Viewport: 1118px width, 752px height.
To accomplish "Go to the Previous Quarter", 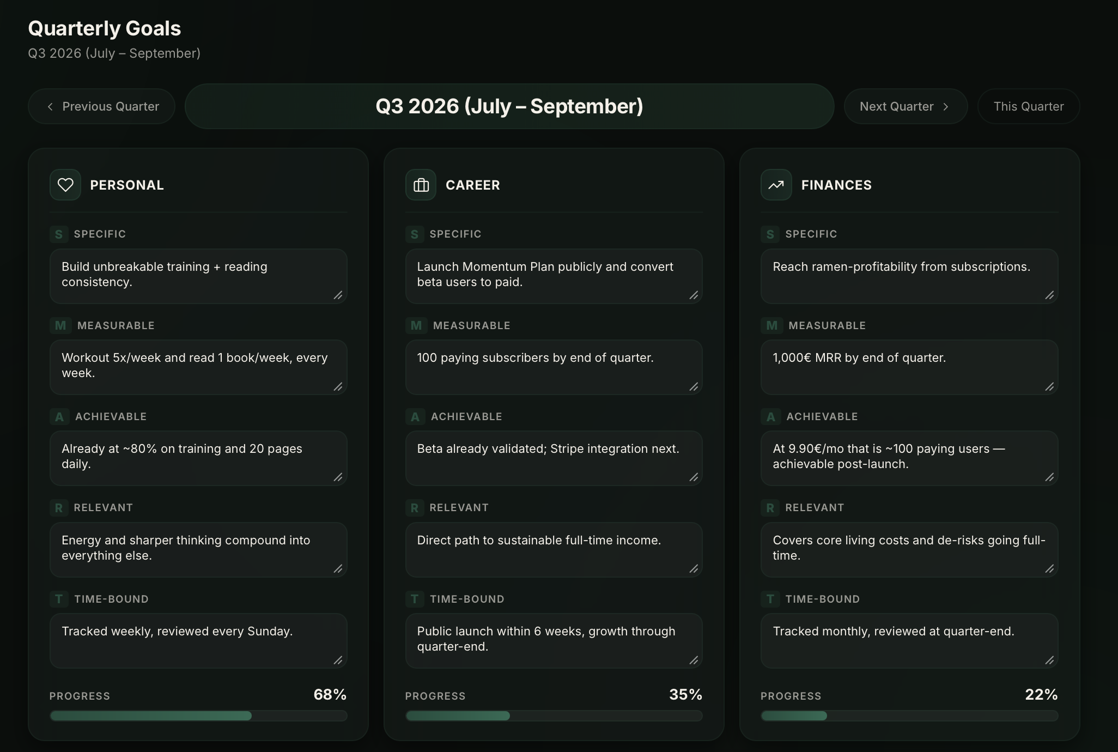I will tap(102, 106).
